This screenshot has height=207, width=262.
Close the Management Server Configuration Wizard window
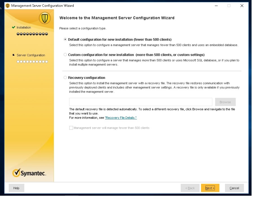(x=242, y=6)
